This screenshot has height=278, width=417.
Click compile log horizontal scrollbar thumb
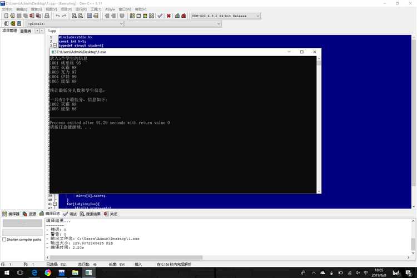[x=126, y=257]
